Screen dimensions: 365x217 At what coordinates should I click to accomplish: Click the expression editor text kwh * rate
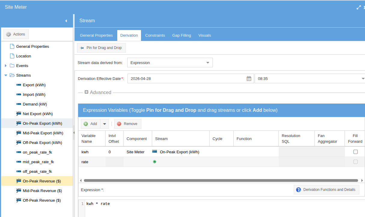pyautogui.click(x=98, y=204)
